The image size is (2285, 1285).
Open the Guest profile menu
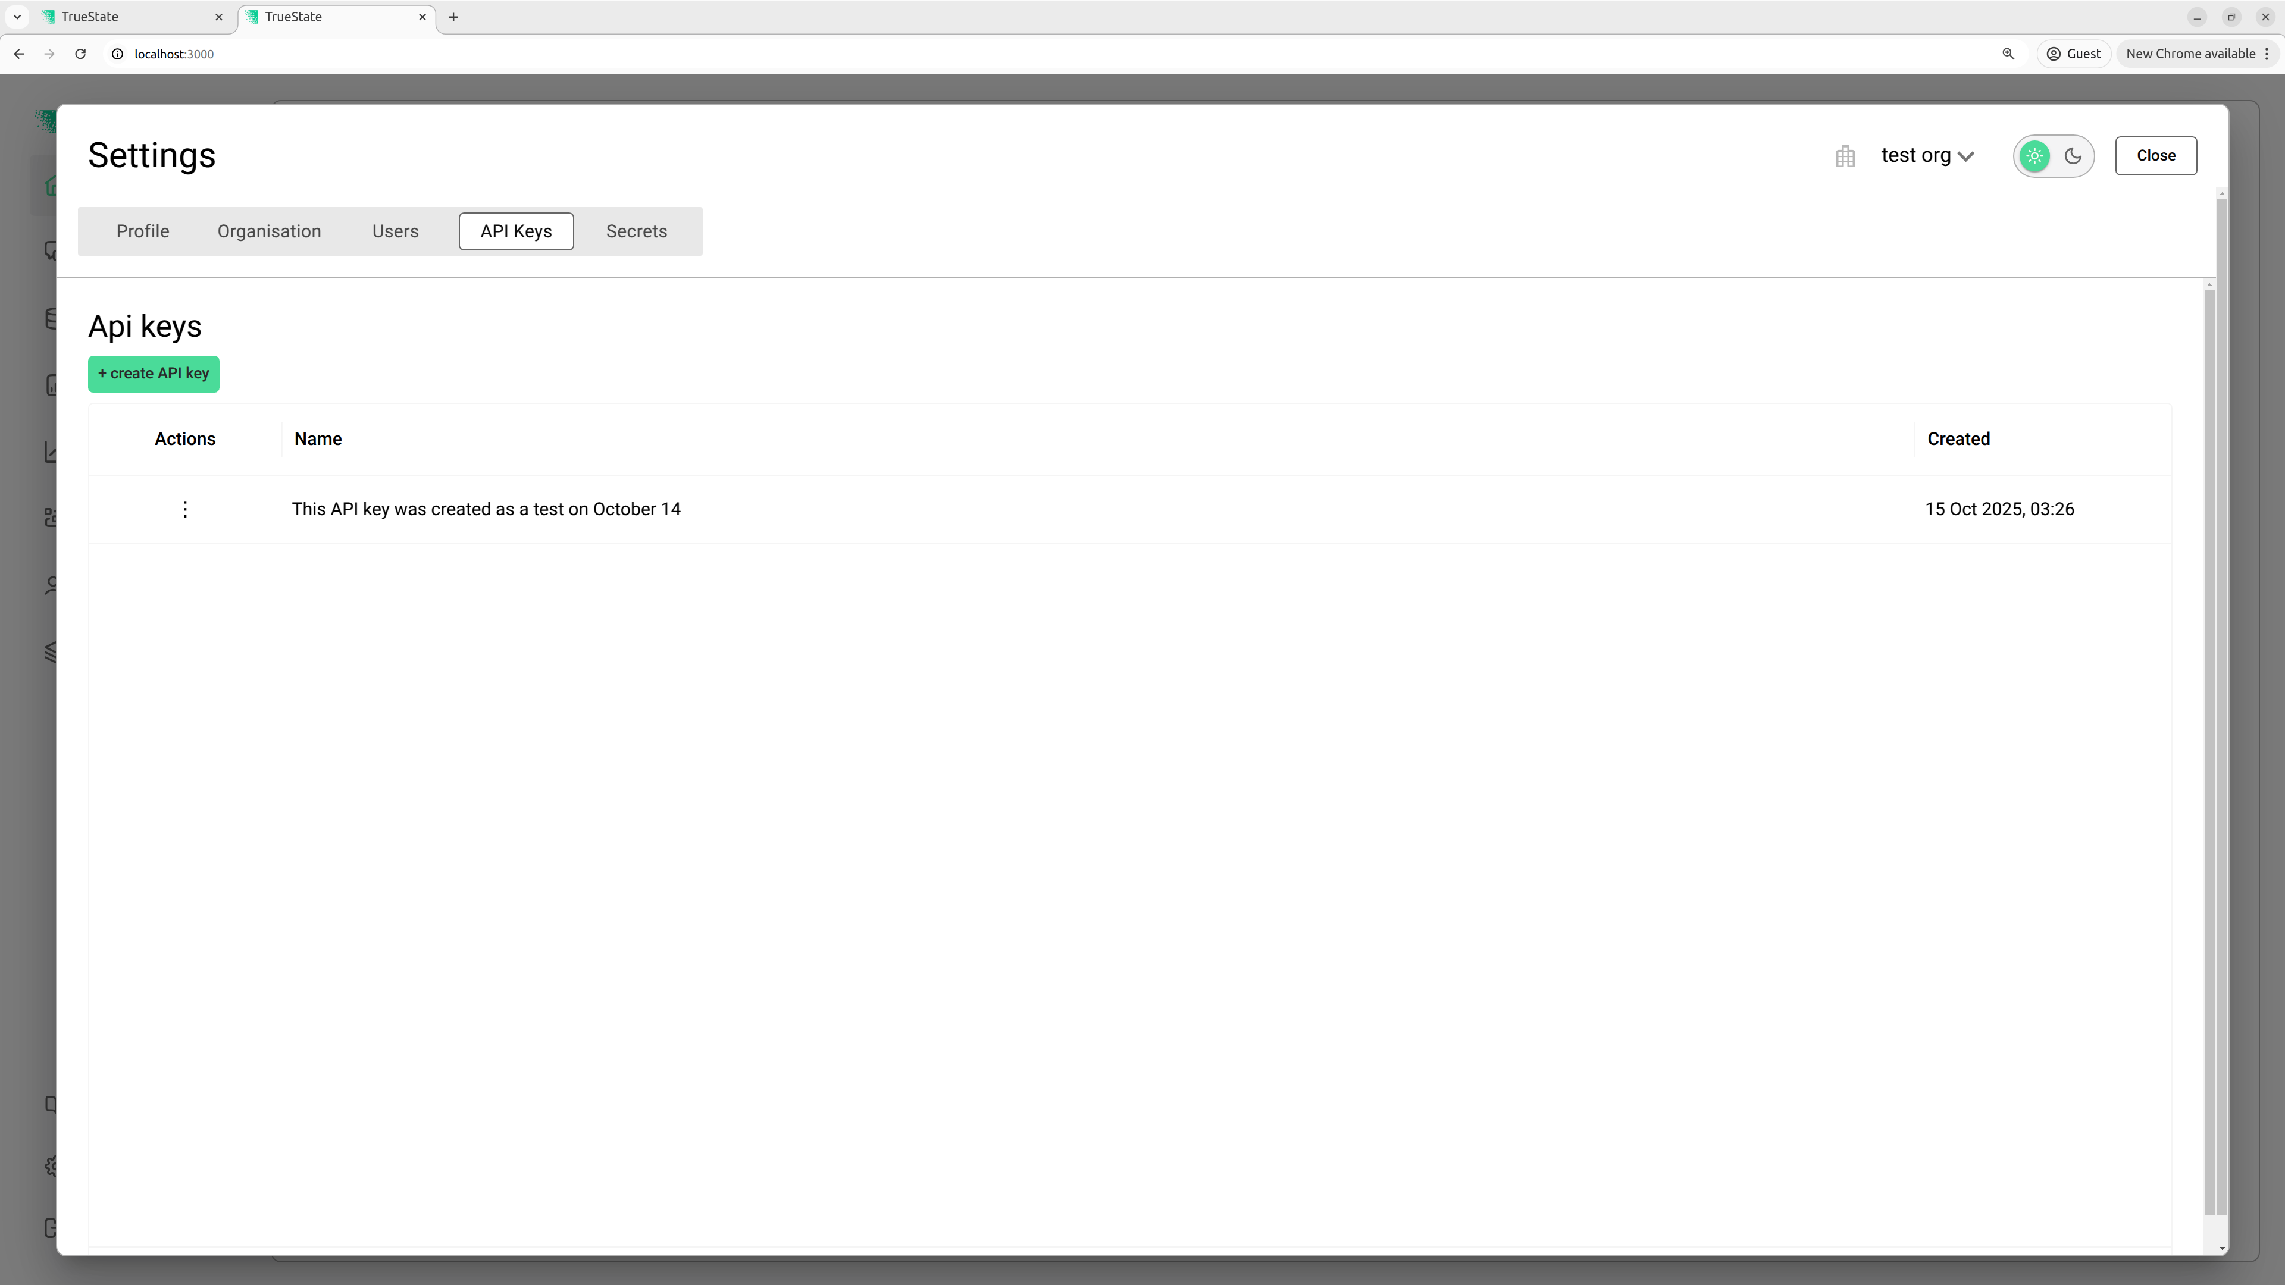pos(2073,54)
